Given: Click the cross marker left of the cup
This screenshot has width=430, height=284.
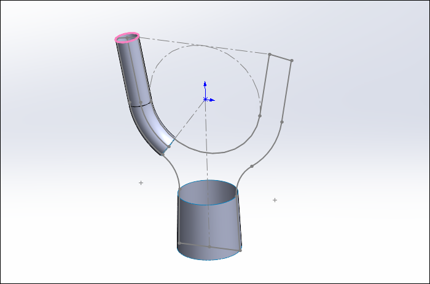Looking at the screenshot, I should [141, 183].
